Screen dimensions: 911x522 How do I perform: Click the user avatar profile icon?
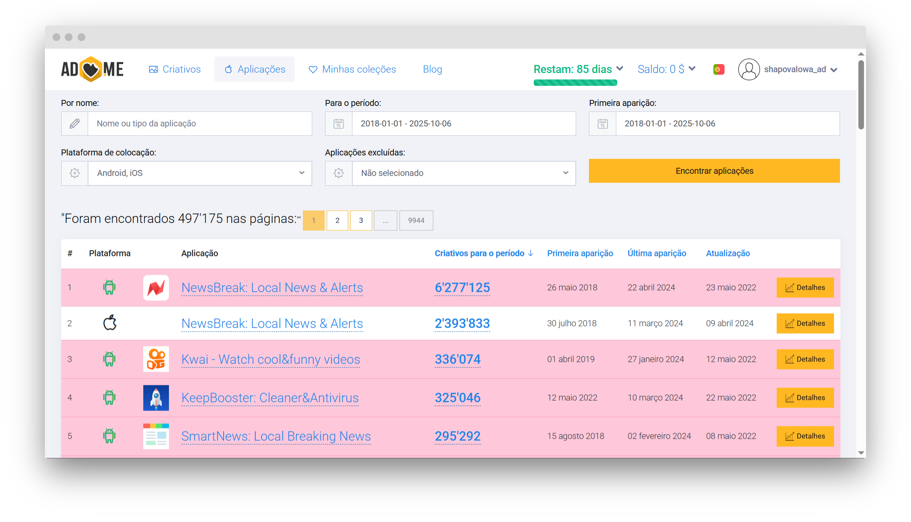tap(748, 69)
